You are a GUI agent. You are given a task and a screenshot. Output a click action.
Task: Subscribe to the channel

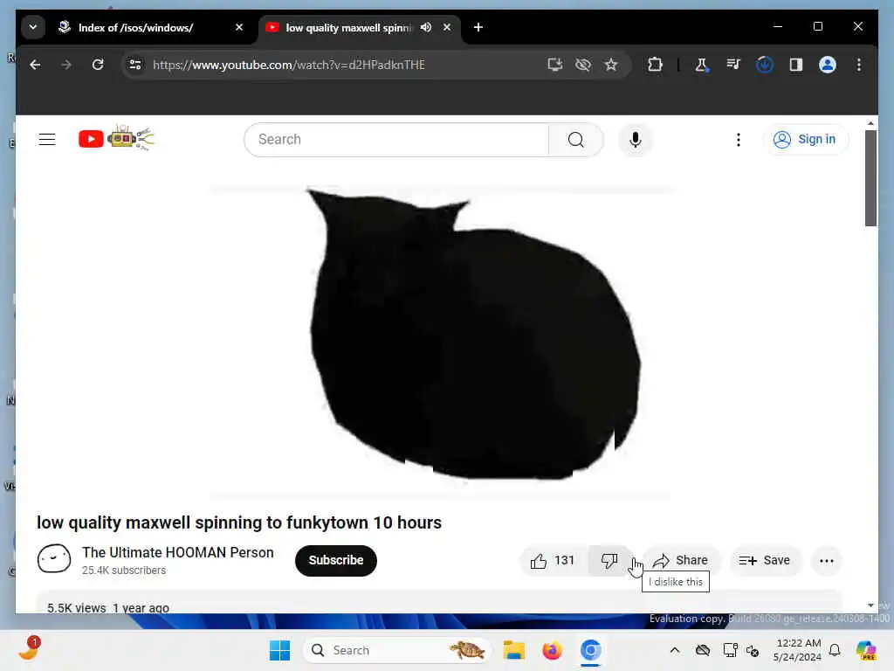336,560
